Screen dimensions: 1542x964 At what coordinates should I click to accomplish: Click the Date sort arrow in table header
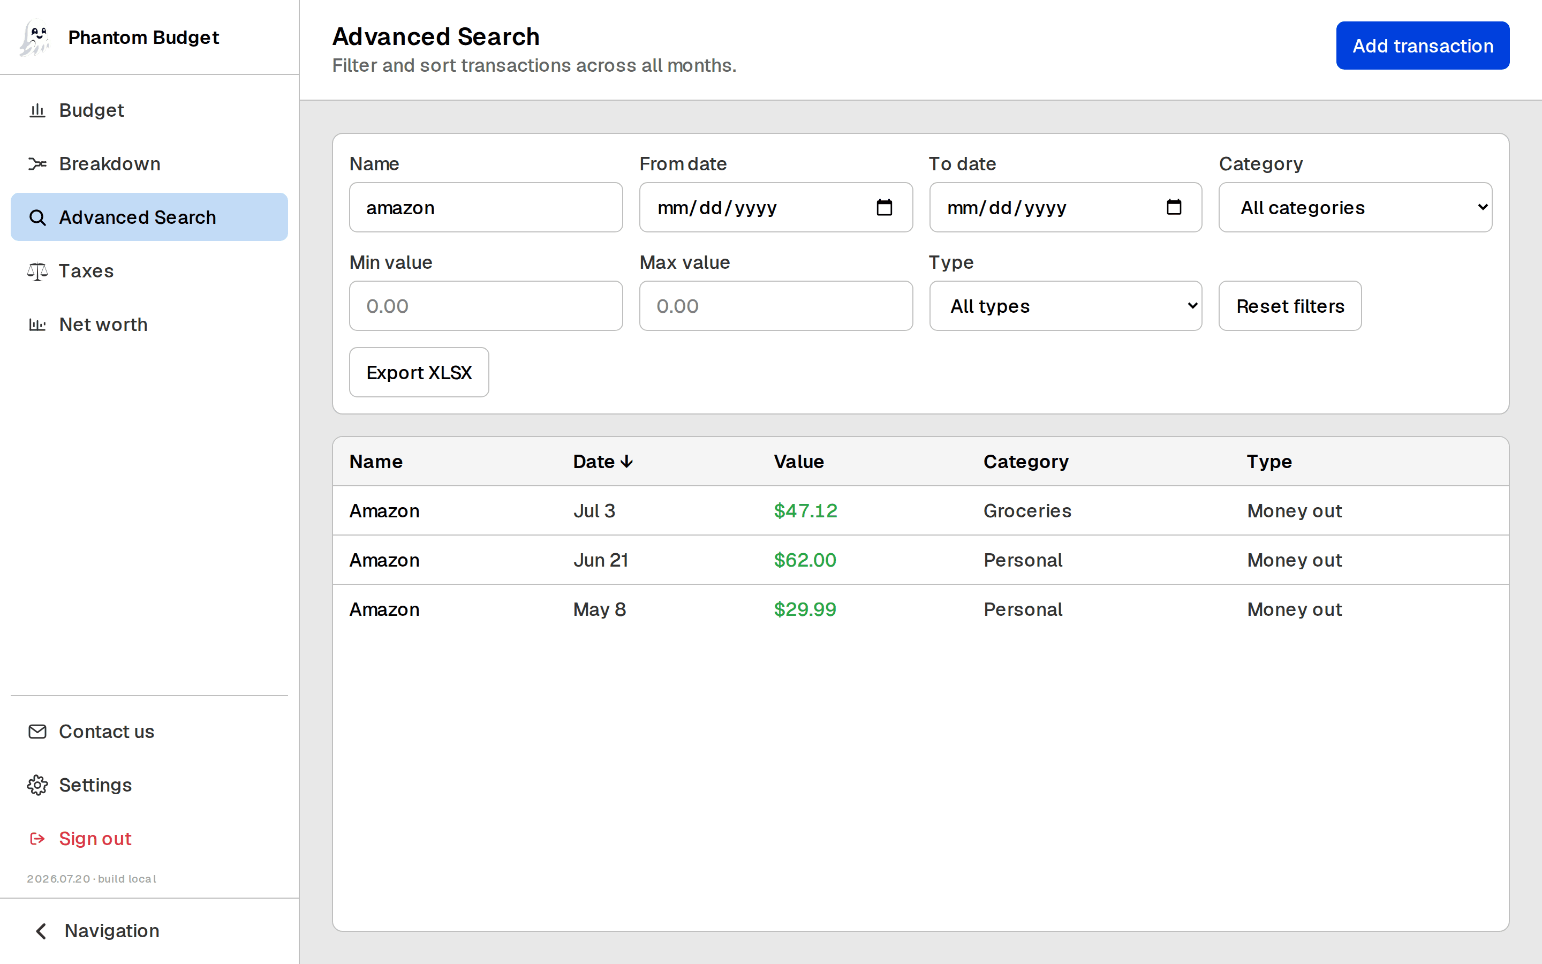point(626,462)
